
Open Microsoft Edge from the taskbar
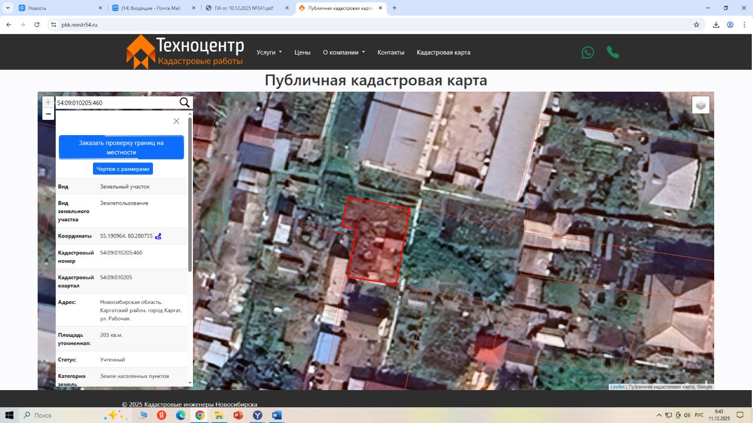181,415
